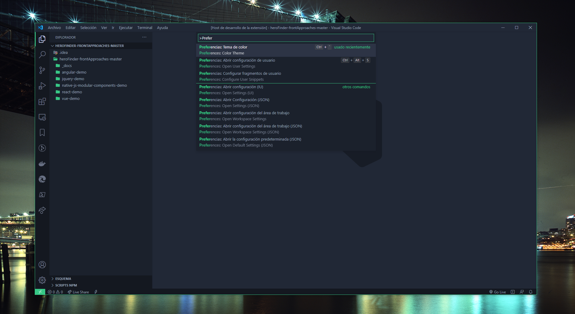This screenshot has width=575, height=314.
Task: Expand the .idea folder
Action: tap(101, 52)
